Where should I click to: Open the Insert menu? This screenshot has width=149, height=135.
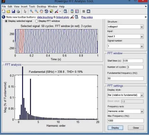coord(24,7)
